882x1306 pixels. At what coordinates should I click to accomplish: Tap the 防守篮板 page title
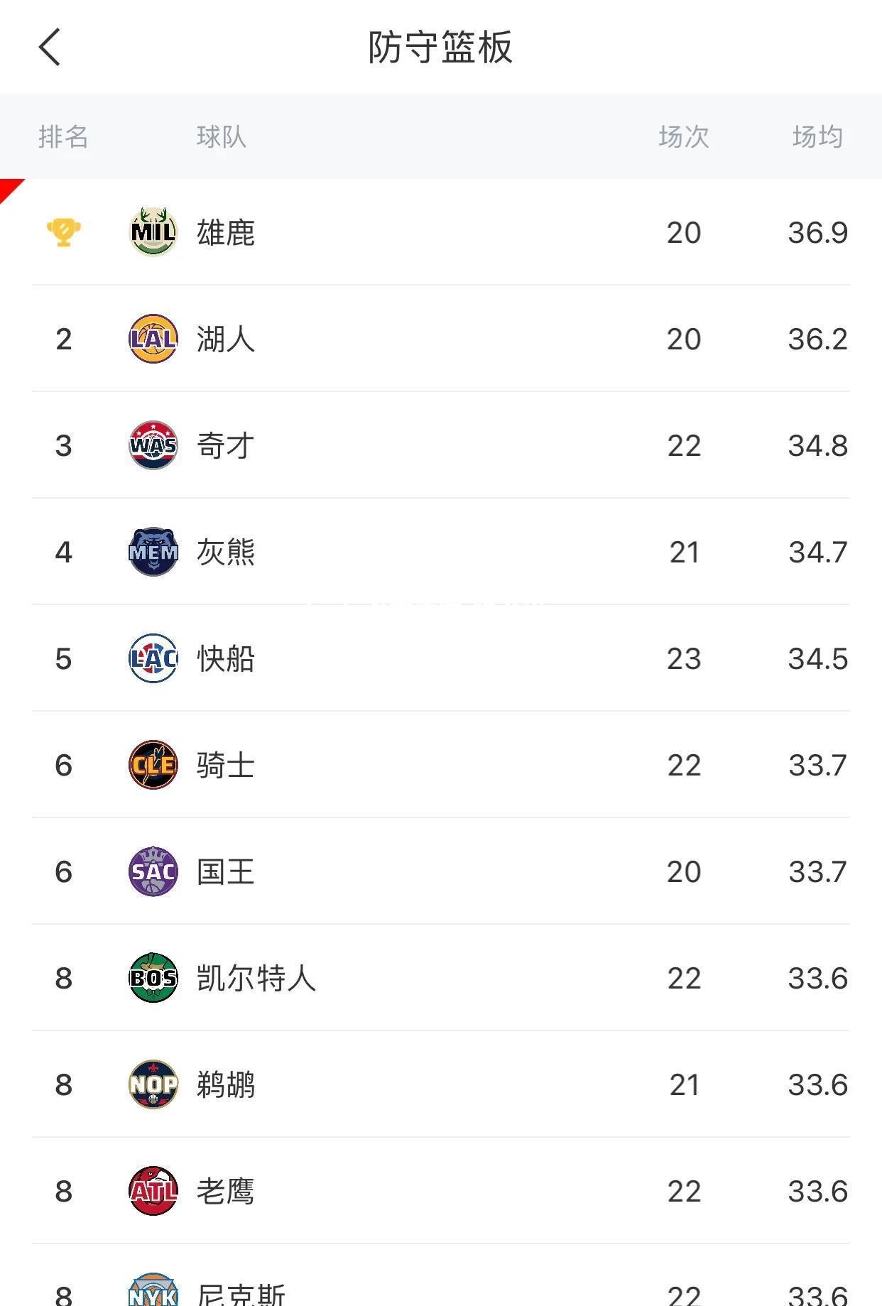[440, 48]
